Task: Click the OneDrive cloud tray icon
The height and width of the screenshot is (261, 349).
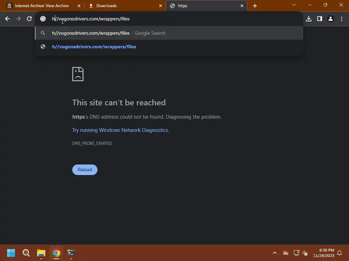Action: point(286,253)
